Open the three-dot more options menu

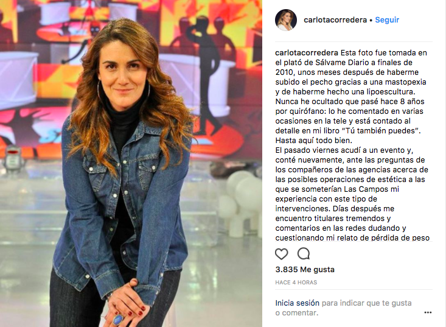(x=428, y=312)
